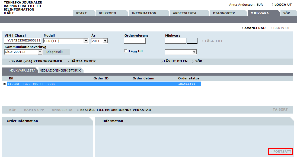The width and height of the screenshot is (297, 158).
Task: Click the SÖK link in the action bar
Action: (x=199, y=61)
